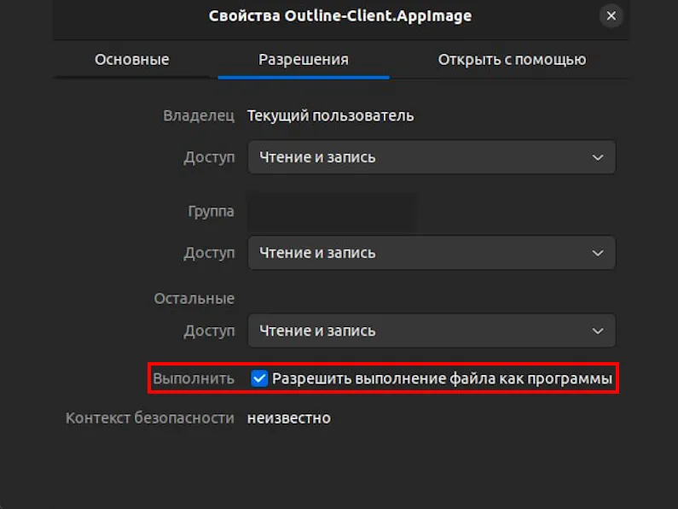Click the Остальные section label

(x=194, y=299)
